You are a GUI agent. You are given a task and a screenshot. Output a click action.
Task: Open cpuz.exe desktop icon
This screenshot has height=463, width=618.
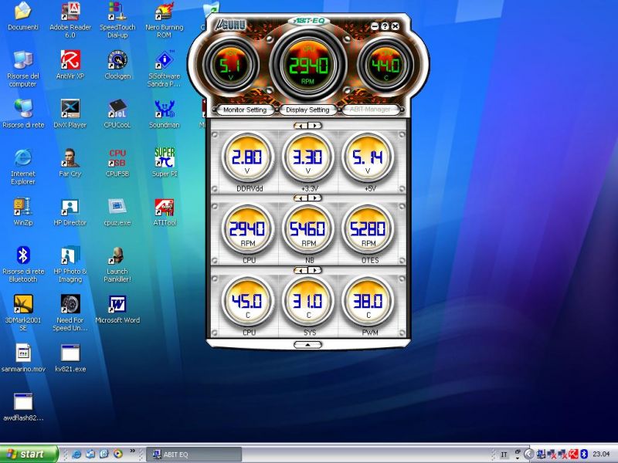(x=117, y=211)
